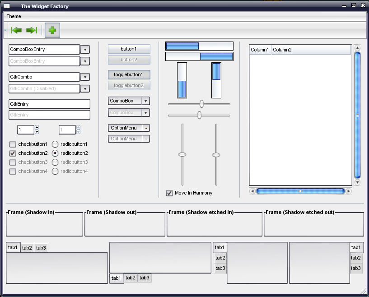Viewport: 369px width, 297px height.
Task: Click the green plus add icon
Action: [x=52, y=30]
